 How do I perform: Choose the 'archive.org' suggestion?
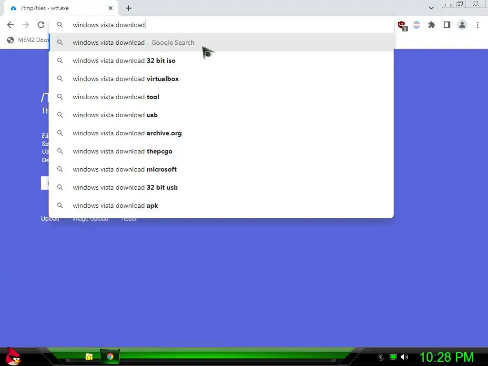[221, 133]
